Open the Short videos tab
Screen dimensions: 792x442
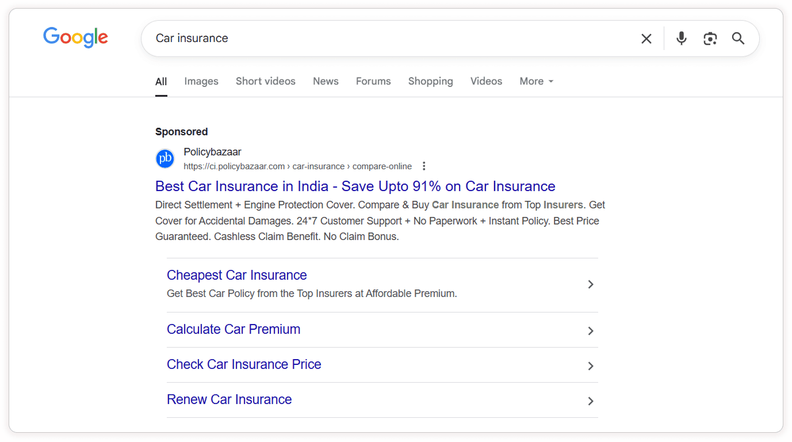[x=266, y=82]
